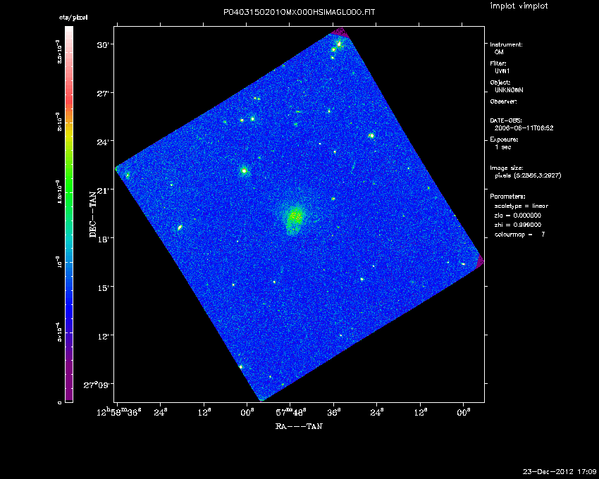Click the plot title P0403150201OMX000HSIMAGL000.FIT

(299, 12)
